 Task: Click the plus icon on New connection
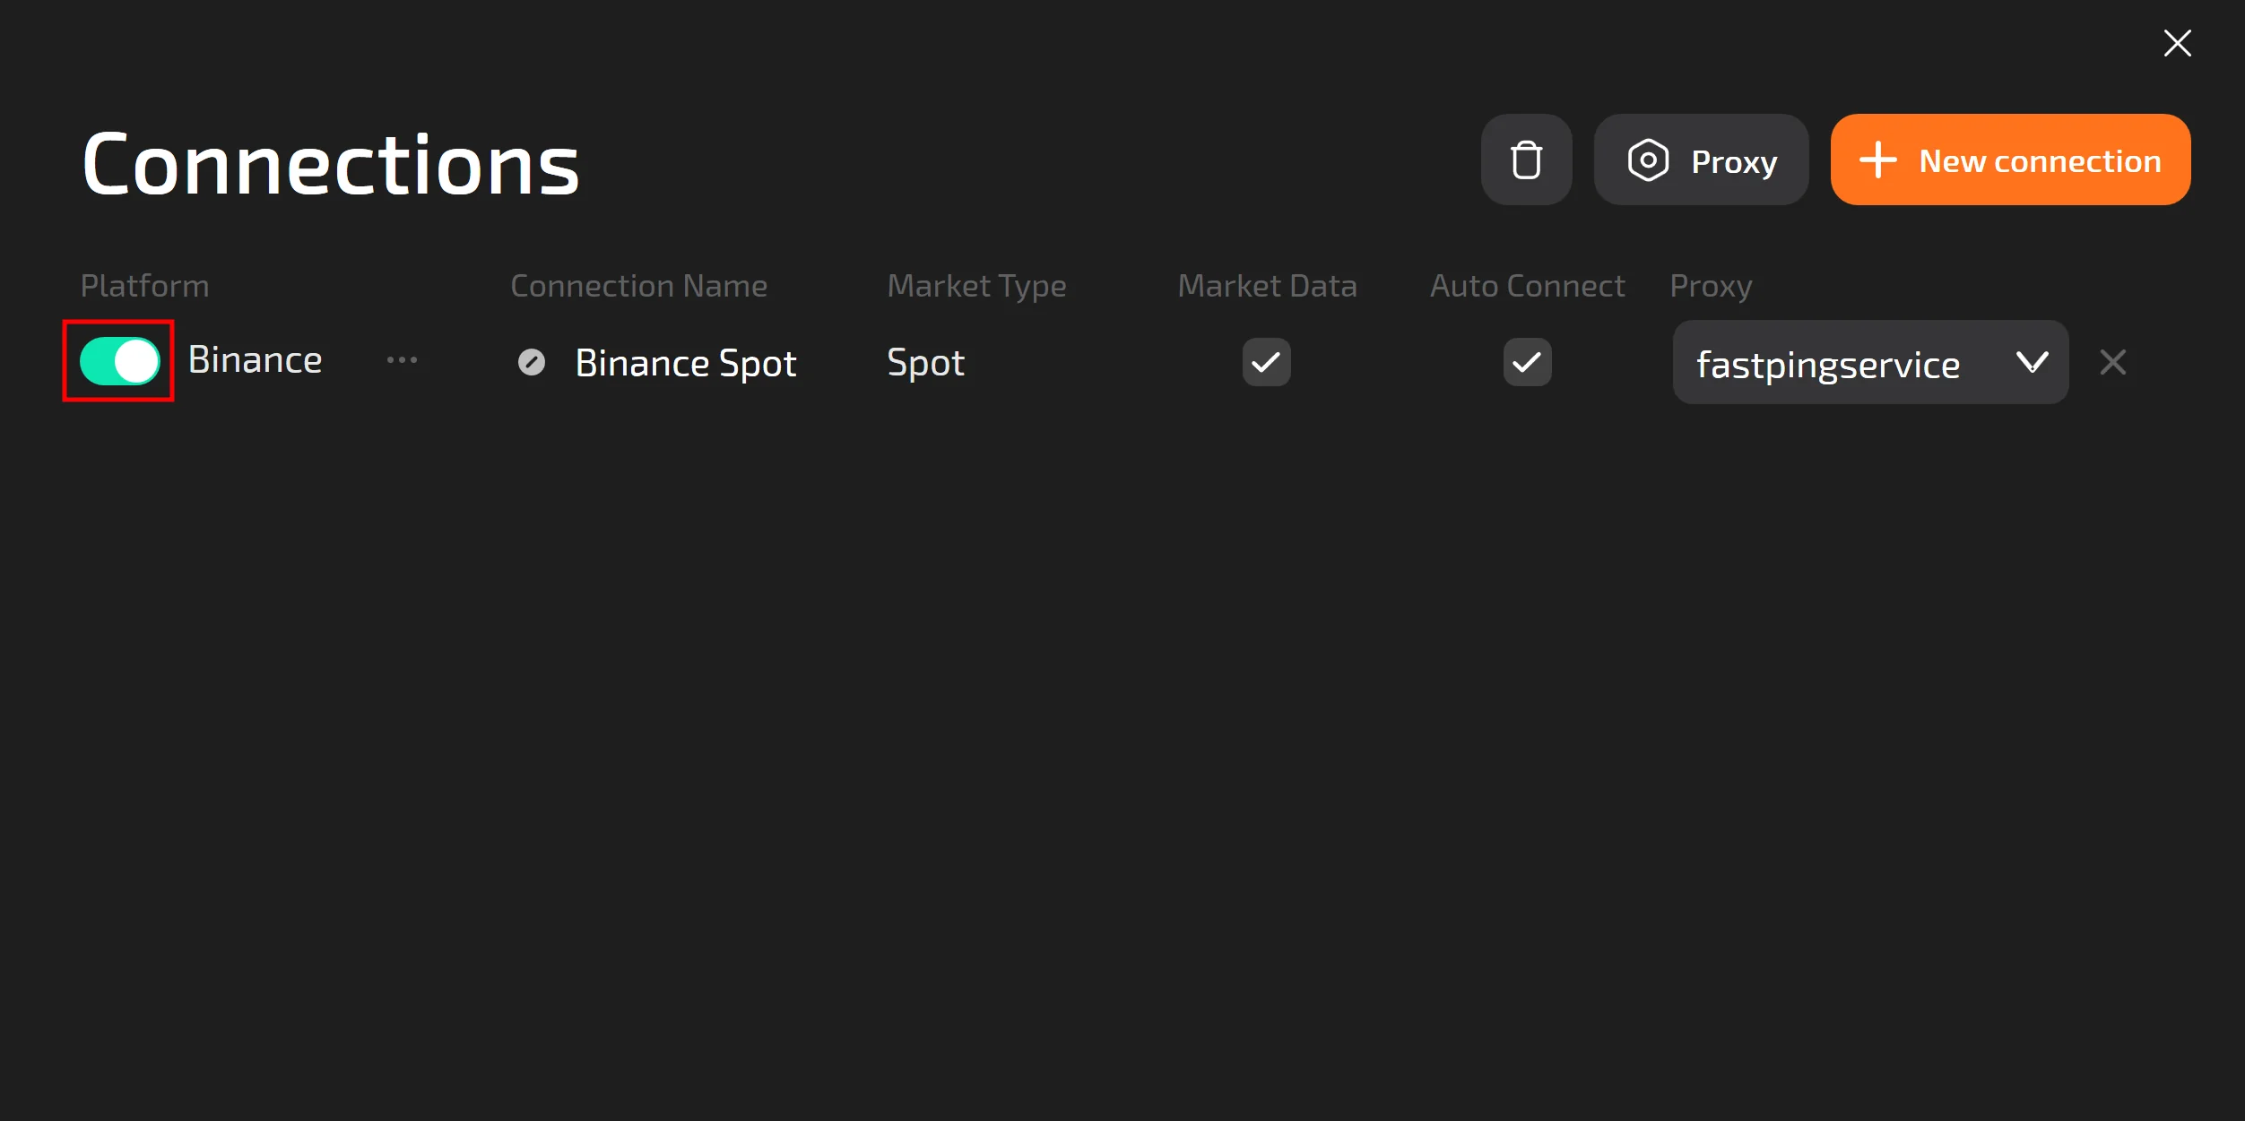coord(1877,160)
